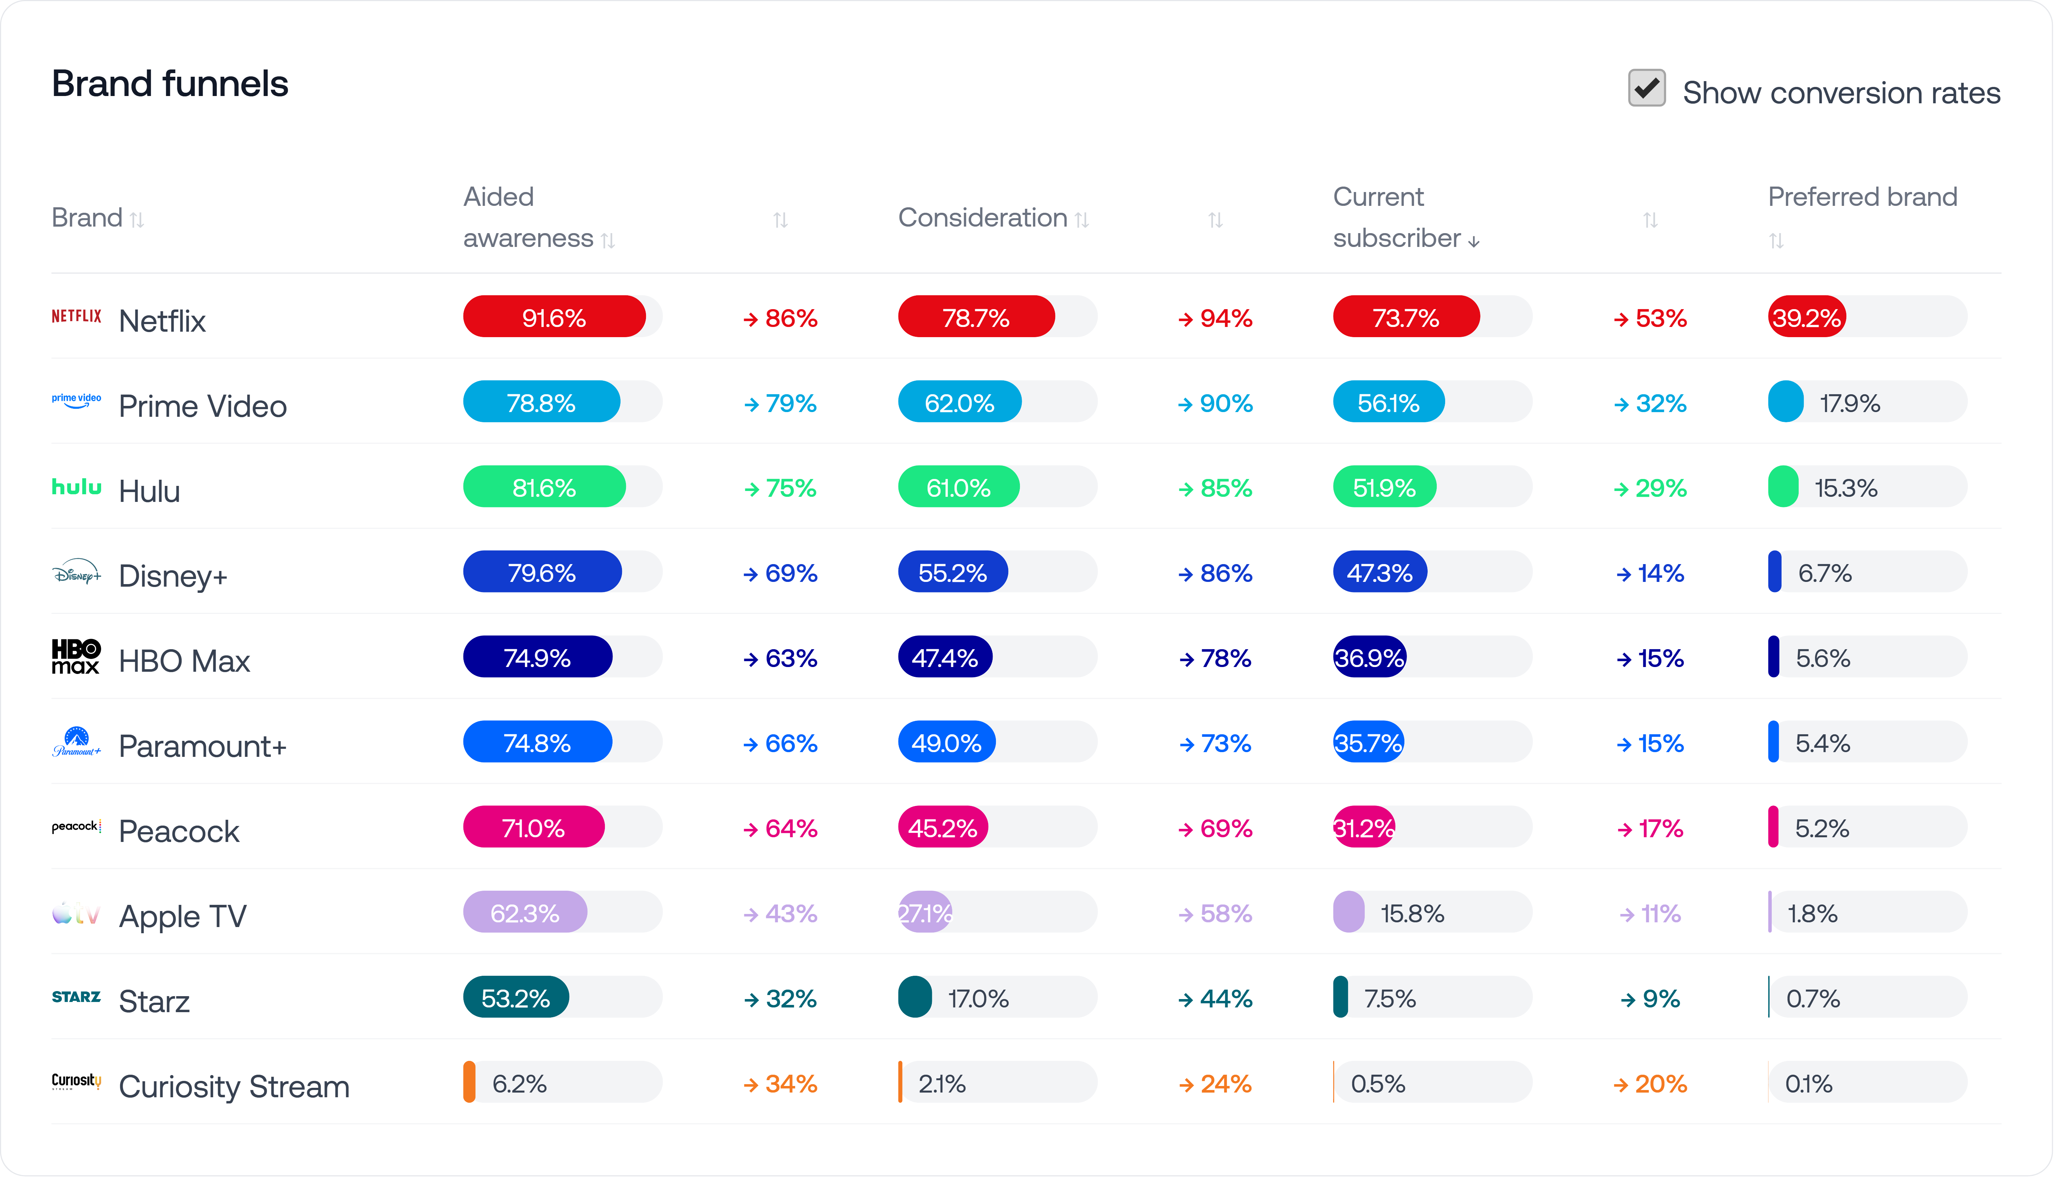2054x1178 pixels.
Task: Click the Paramount+ brand name
Action: click(x=202, y=745)
